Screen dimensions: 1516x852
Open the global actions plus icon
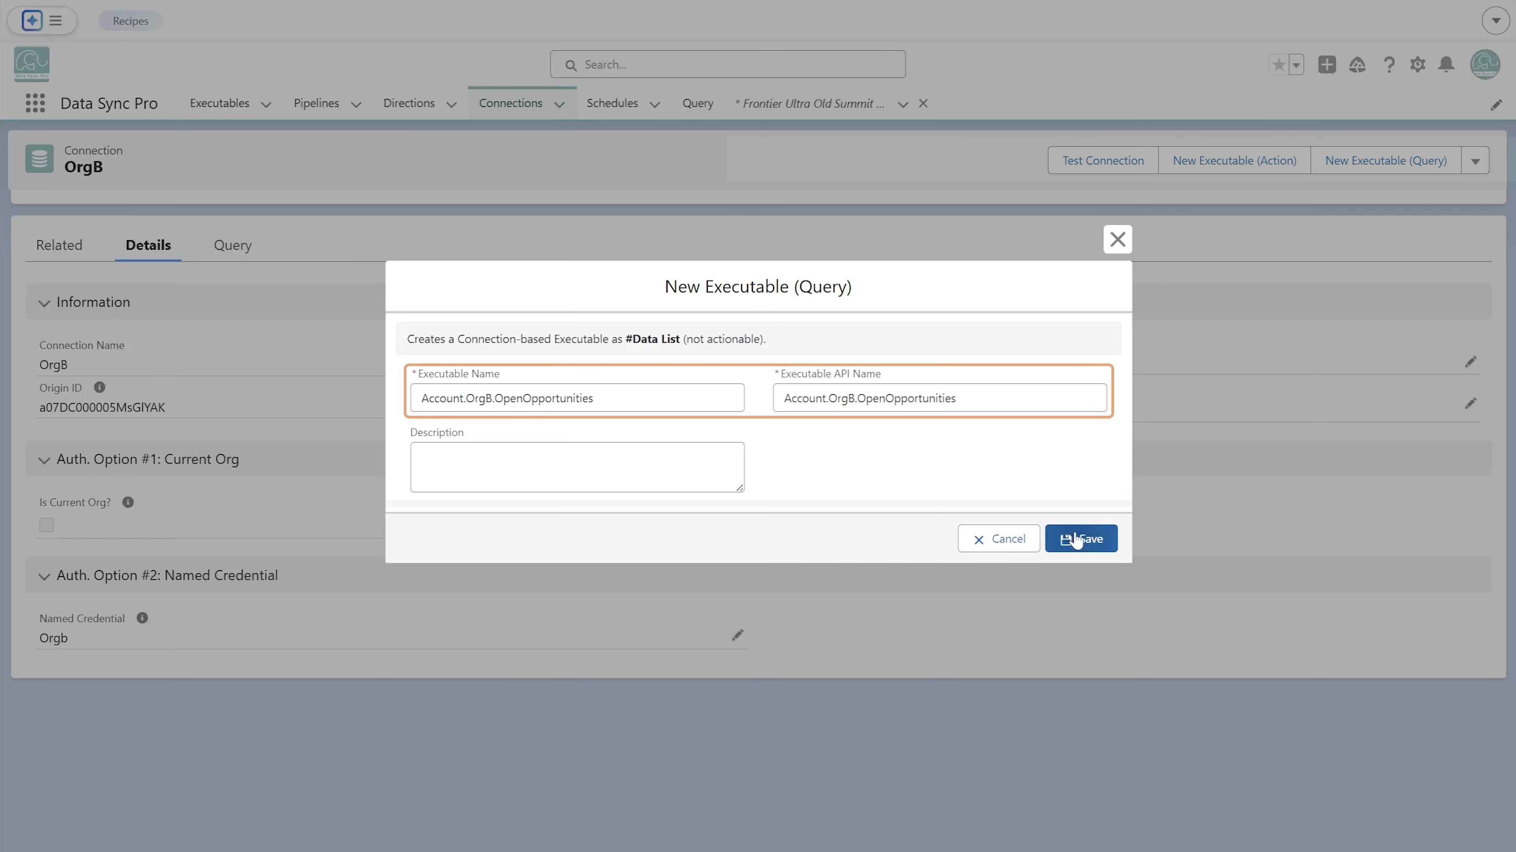pyautogui.click(x=1327, y=65)
